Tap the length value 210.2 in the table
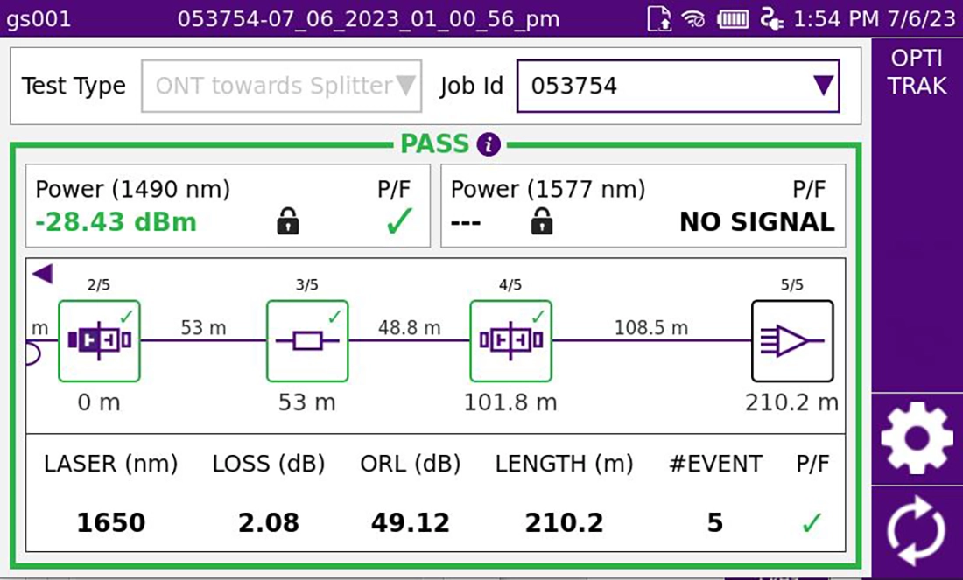963x580 pixels. pyautogui.click(x=564, y=523)
